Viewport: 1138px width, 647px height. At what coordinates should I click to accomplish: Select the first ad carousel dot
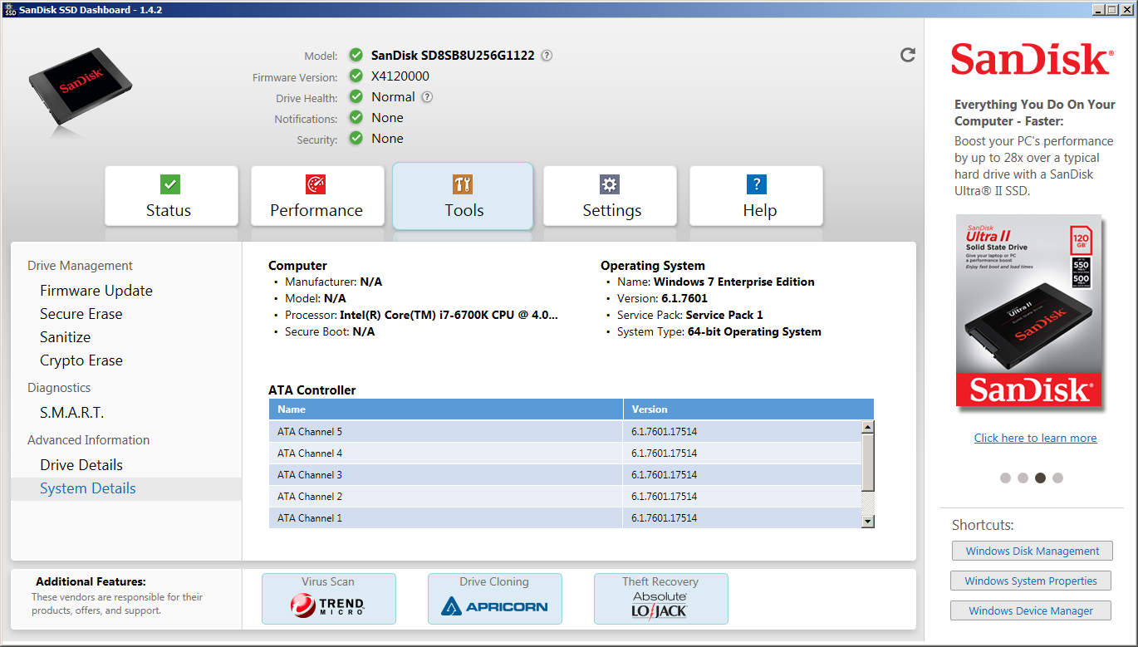coord(1005,478)
